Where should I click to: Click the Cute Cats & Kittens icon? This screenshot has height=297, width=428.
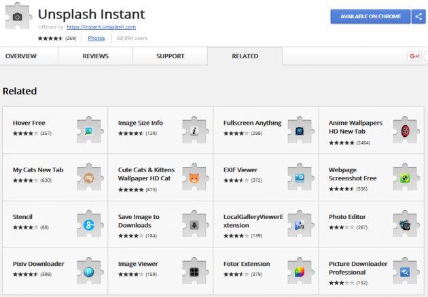194,178
